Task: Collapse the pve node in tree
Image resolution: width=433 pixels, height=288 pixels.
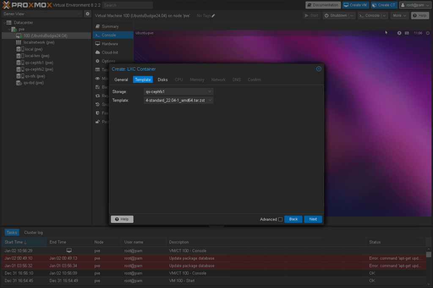Action: click(10, 29)
